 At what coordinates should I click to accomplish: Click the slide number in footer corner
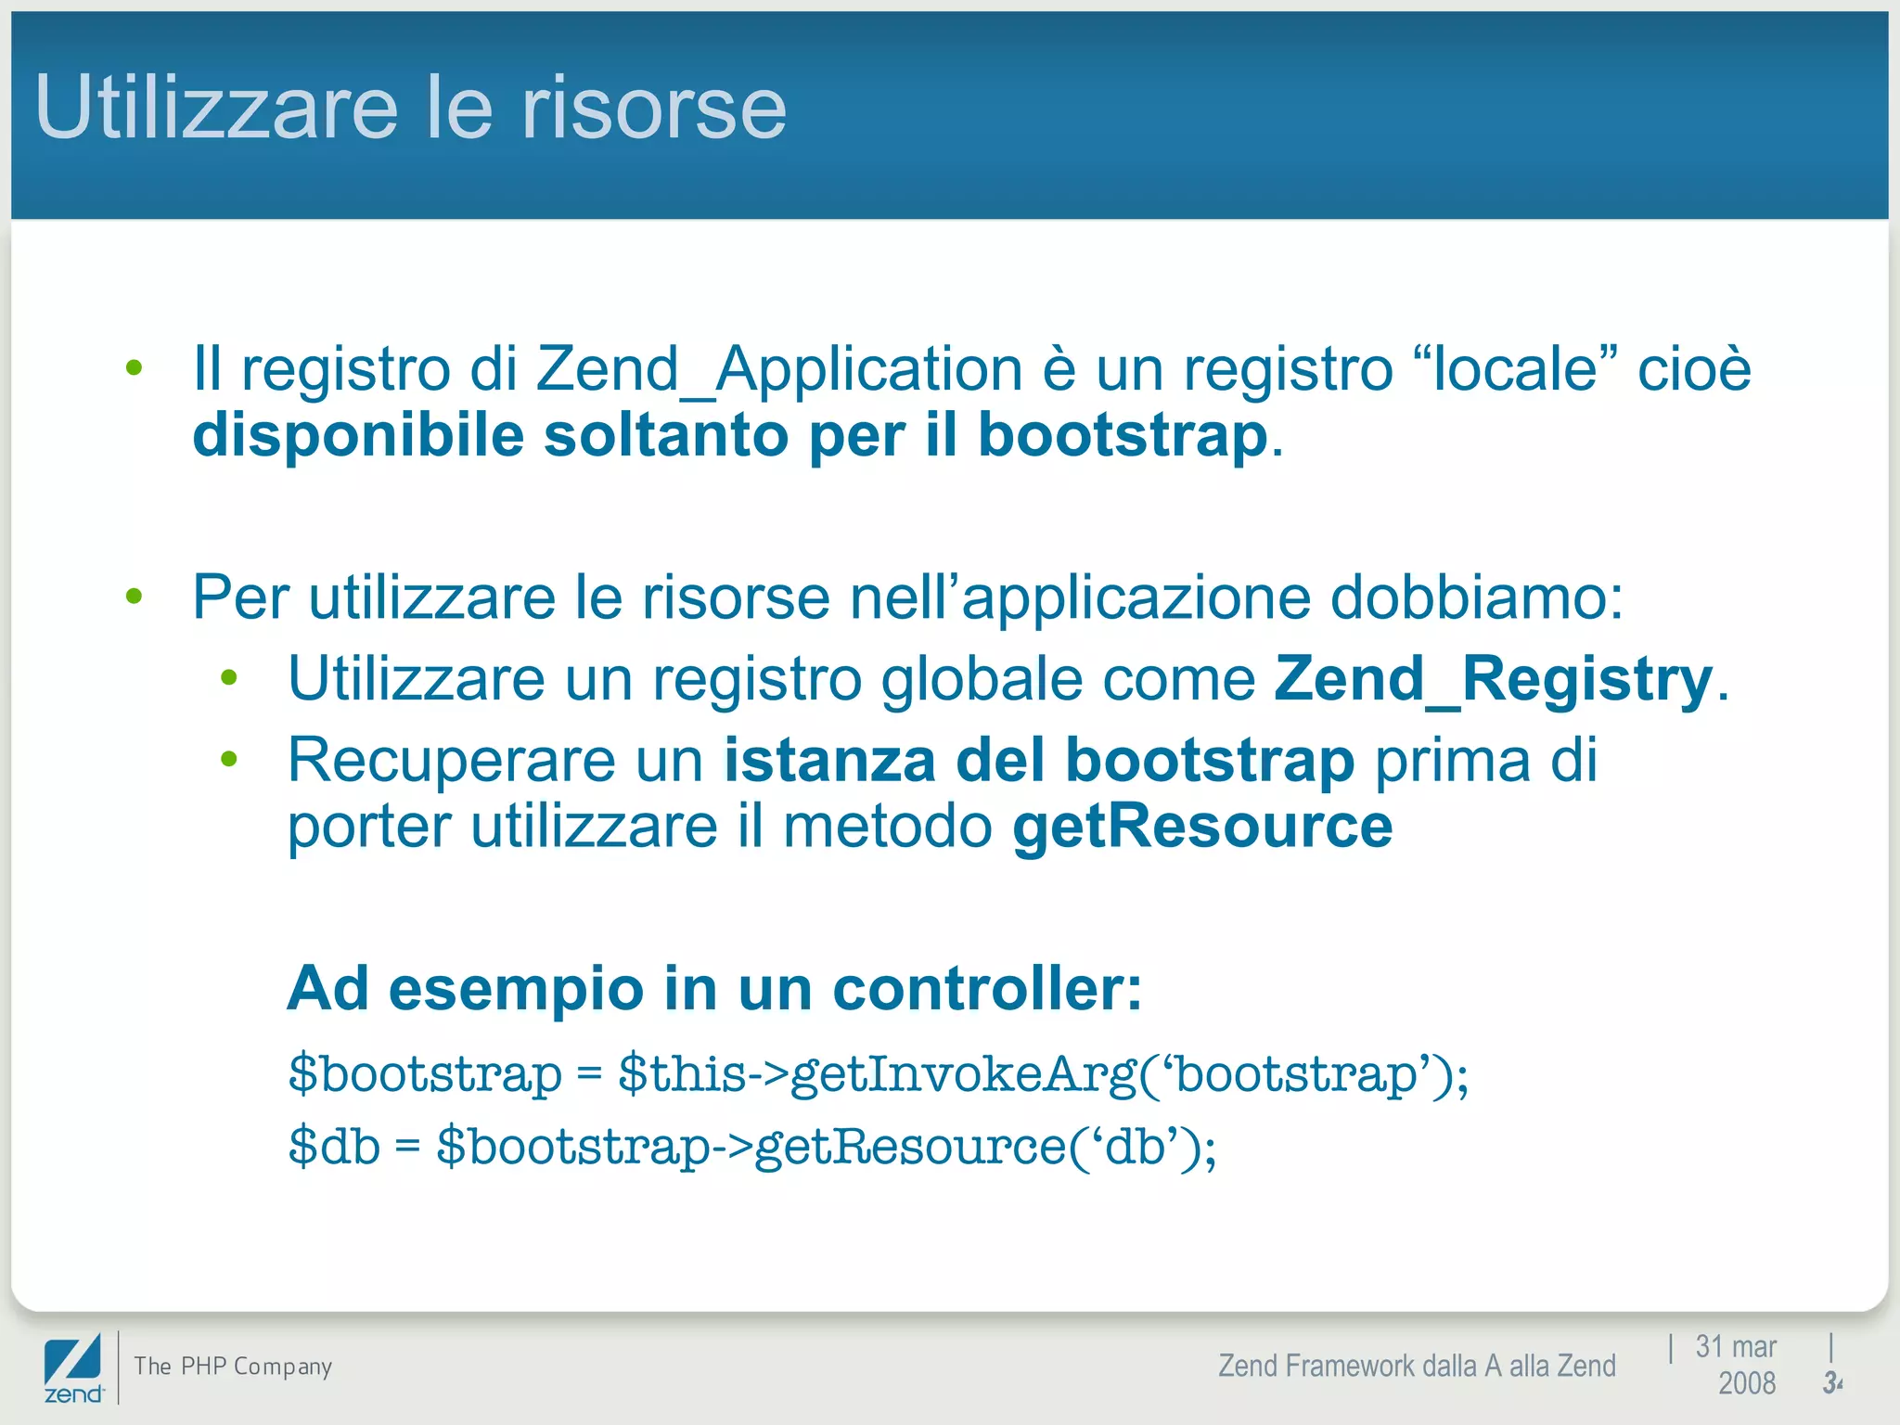(x=1832, y=1382)
